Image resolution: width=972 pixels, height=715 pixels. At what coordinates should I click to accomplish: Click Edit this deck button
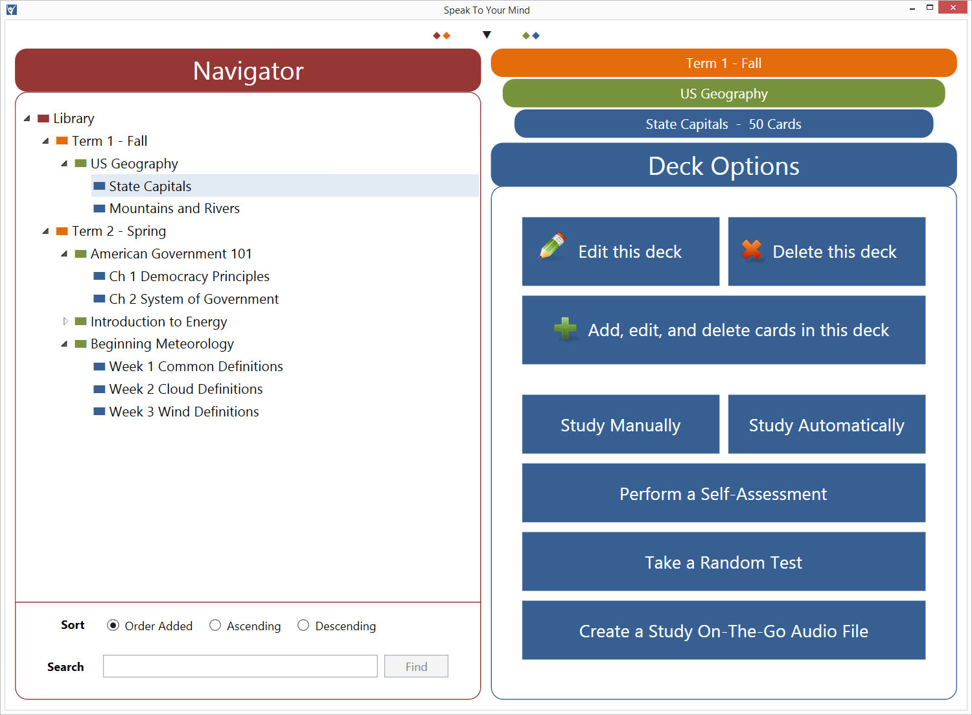click(621, 251)
